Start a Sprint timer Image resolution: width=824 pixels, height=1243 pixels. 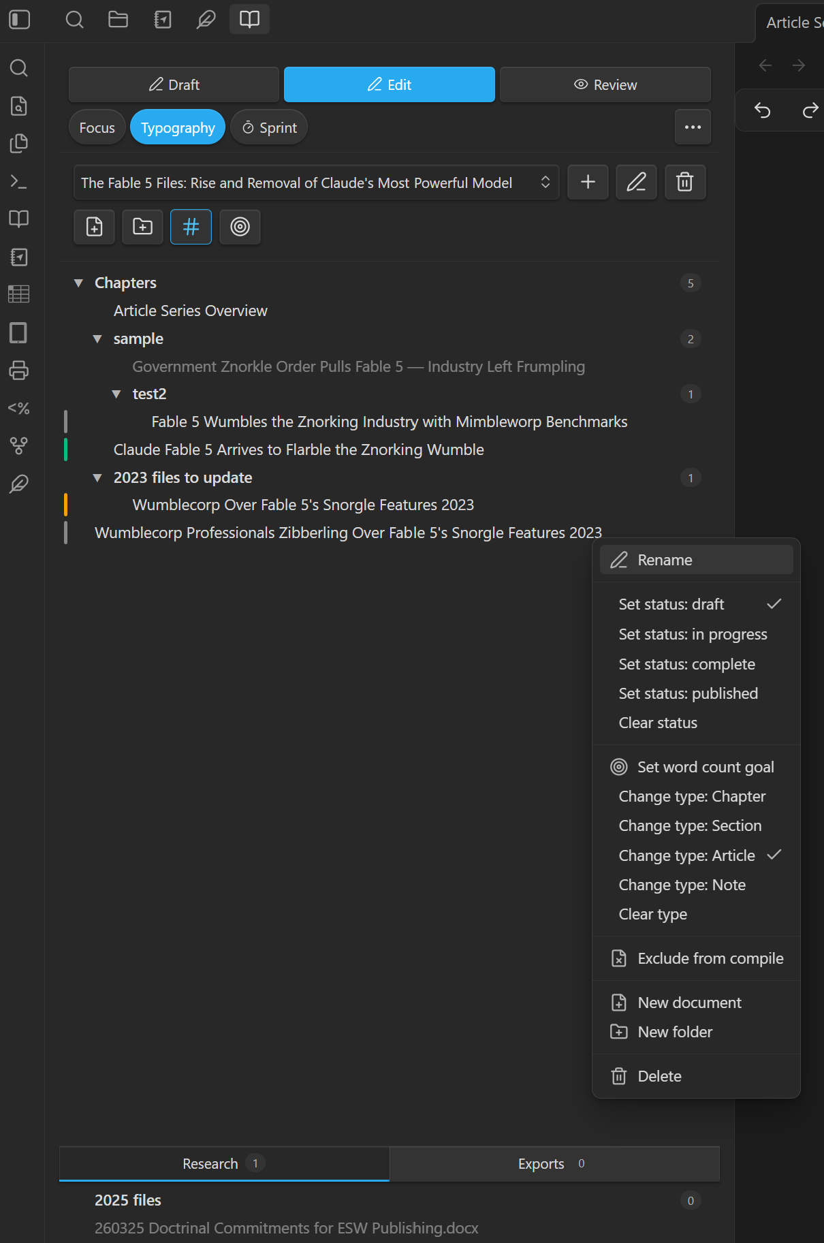point(269,127)
